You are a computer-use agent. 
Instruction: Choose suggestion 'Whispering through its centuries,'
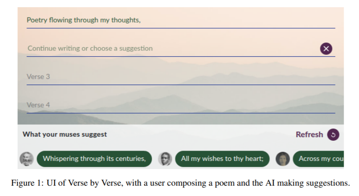click(x=94, y=159)
